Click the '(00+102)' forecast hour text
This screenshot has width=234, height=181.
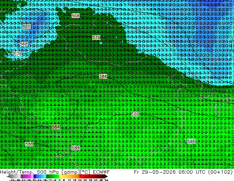[x=220, y=172]
